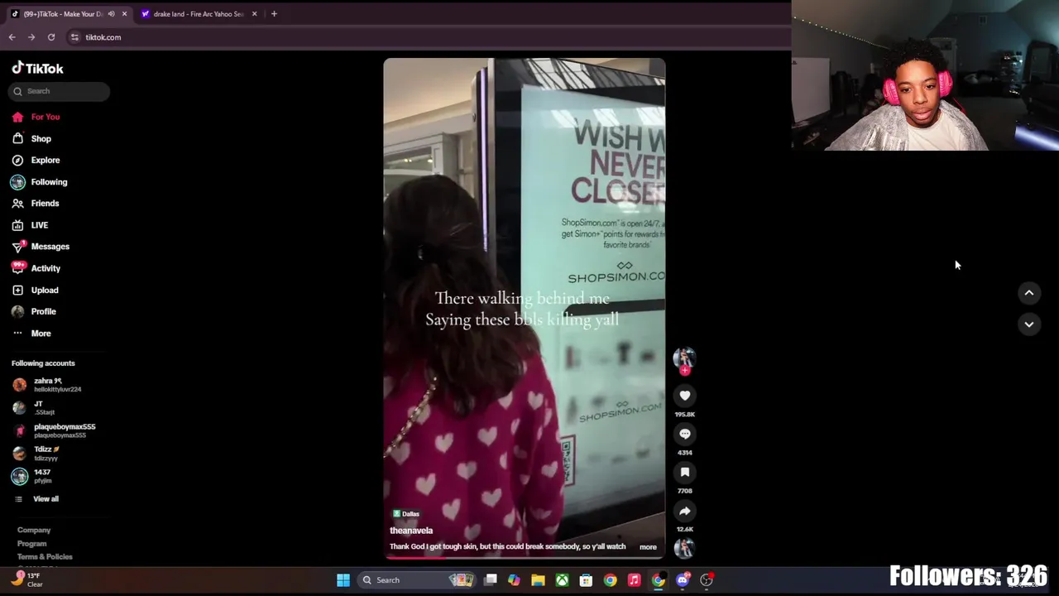
Task: Focus the TikTok search field
Action: (x=59, y=91)
